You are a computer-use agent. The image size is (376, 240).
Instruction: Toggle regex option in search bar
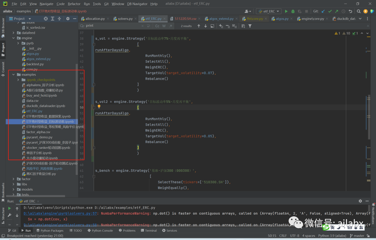point(171,26)
